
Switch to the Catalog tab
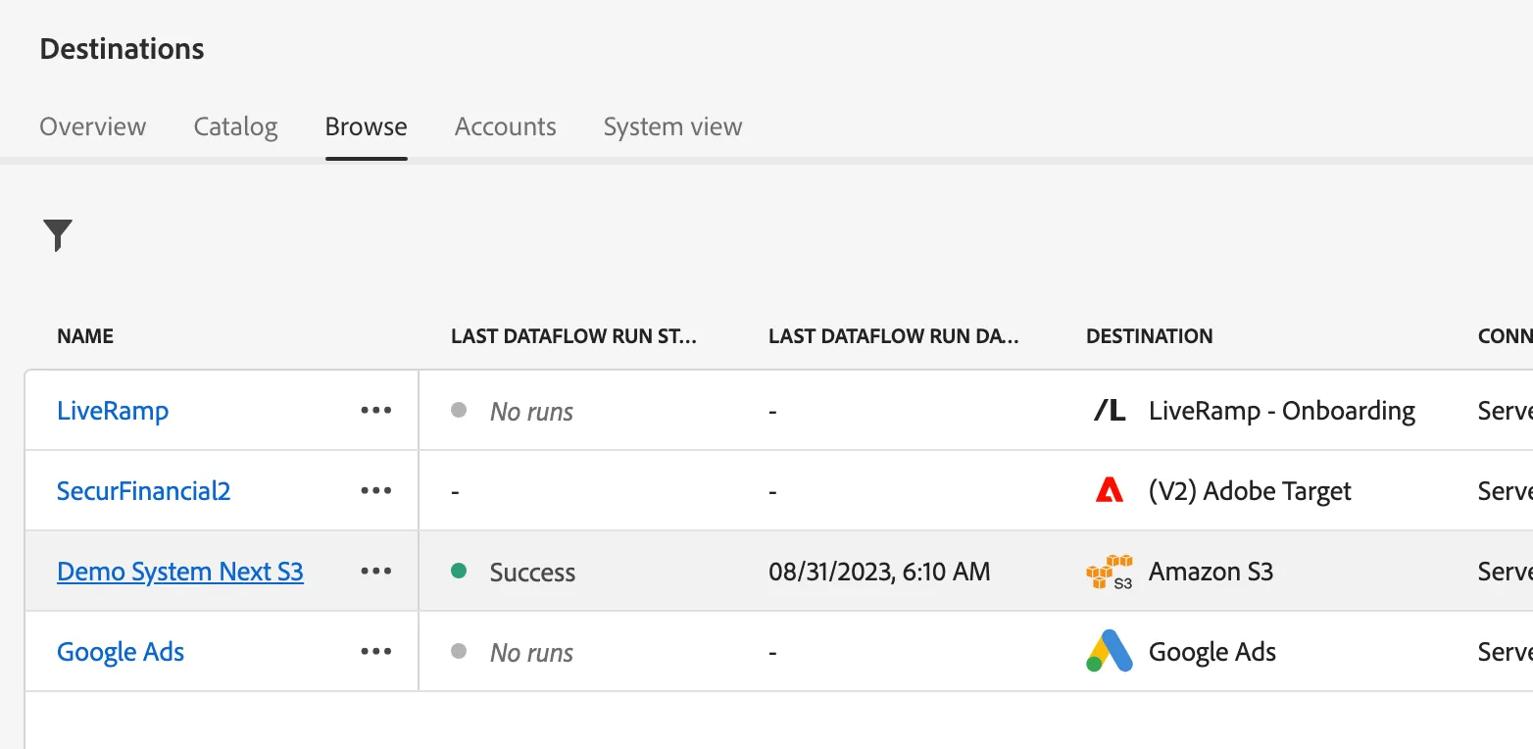(235, 126)
